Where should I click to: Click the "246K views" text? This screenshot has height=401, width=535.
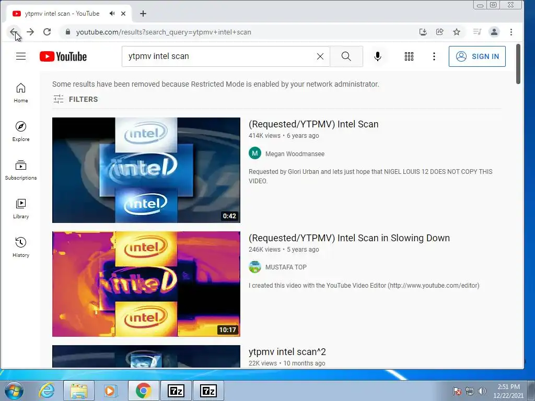[264, 250]
